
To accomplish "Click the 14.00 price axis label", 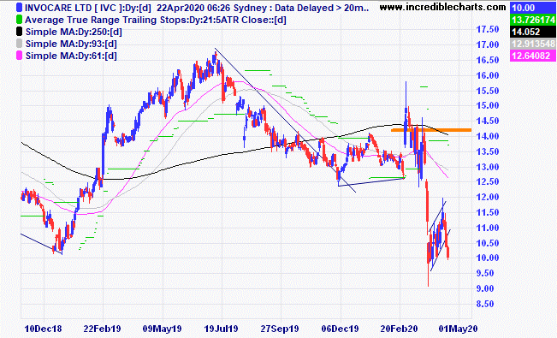I will 488,136.
